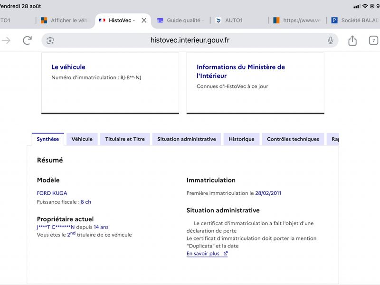Switch to the Guide qualité browser tab
The height and width of the screenshot is (285, 380).
click(180, 20)
